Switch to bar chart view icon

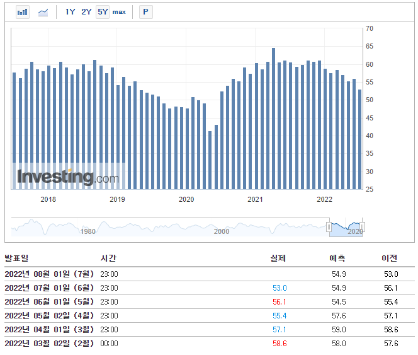[23, 12]
